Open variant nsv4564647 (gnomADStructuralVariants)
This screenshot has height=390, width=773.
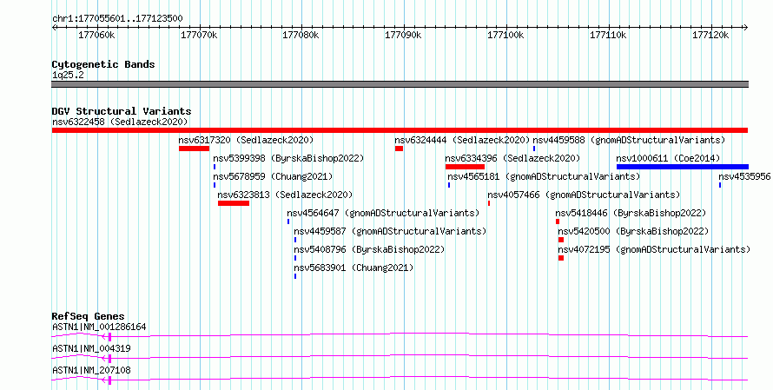(383, 213)
